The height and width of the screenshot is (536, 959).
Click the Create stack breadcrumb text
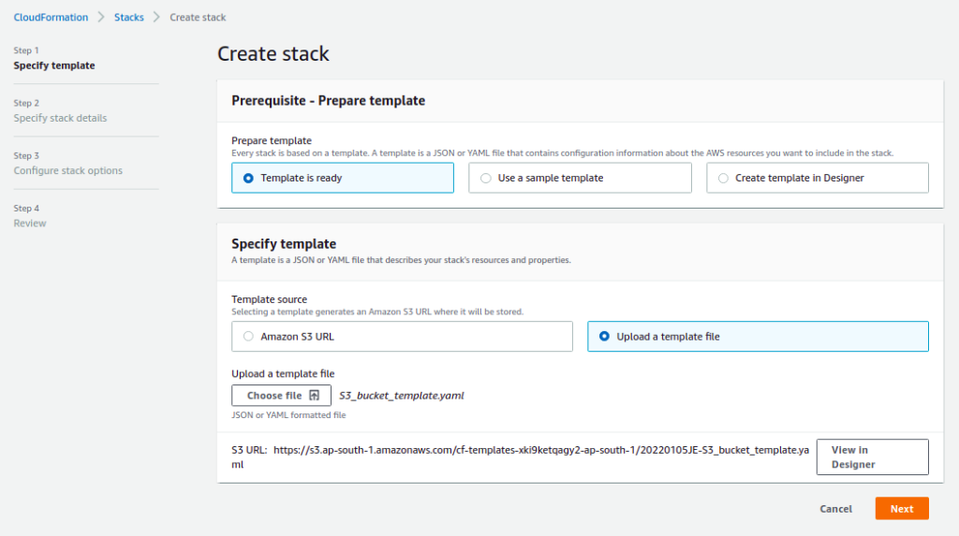[198, 17]
